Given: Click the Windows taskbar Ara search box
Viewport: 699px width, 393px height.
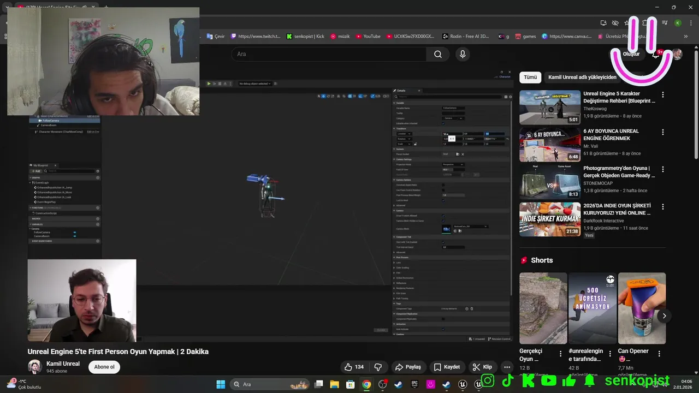Looking at the screenshot, I should (269, 384).
